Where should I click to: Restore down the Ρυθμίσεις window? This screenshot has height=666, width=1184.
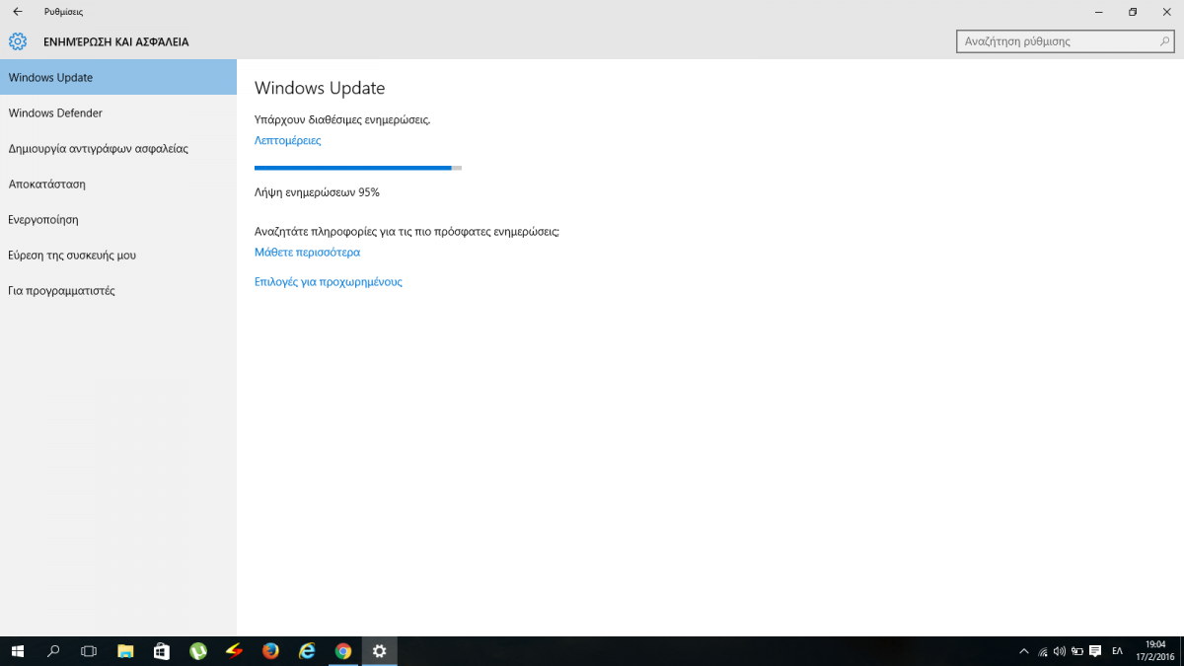[x=1133, y=12]
